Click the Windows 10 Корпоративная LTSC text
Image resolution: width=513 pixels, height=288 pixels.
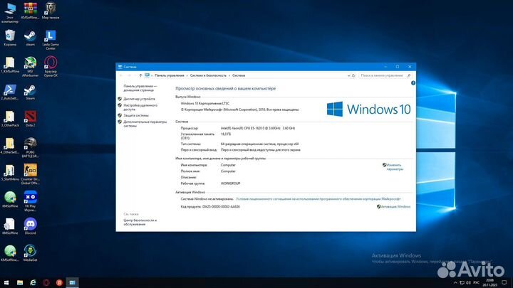click(204, 103)
